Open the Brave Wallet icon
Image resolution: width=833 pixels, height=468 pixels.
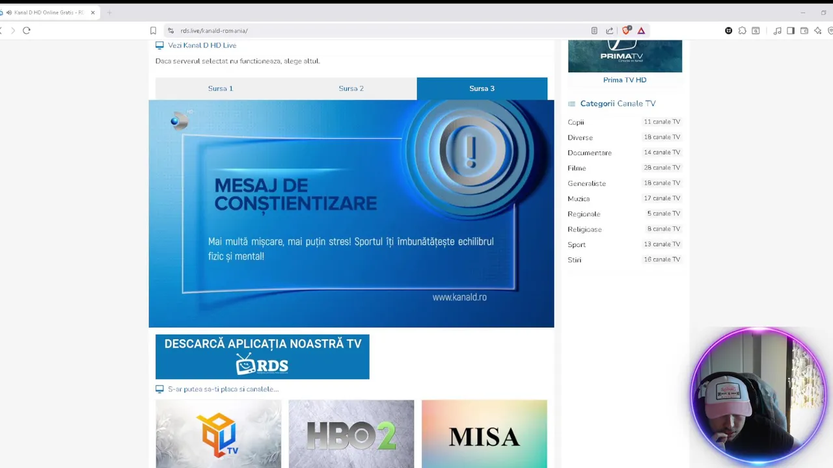tap(804, 31)
